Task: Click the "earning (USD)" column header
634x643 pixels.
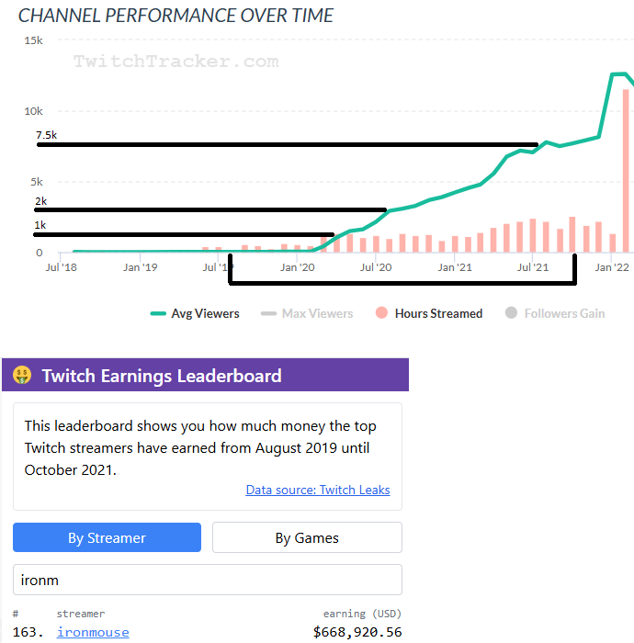Action: pos(362,614)
